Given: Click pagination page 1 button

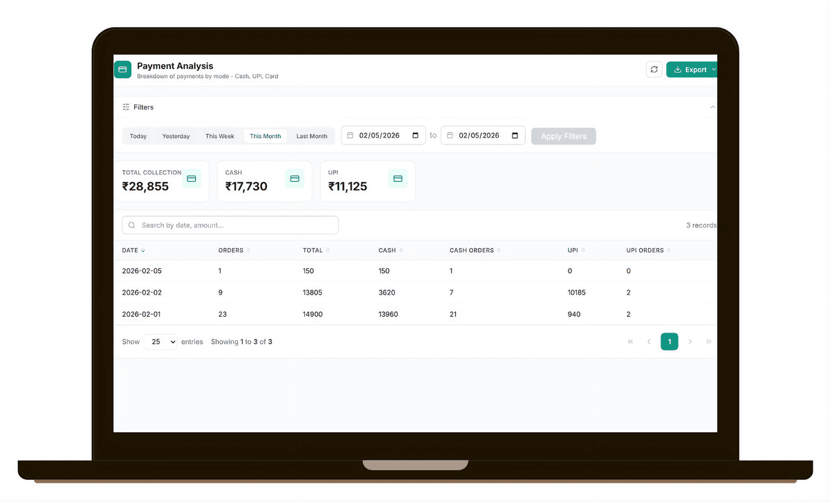Looking at the screenshot, I should tap(669, 341).
